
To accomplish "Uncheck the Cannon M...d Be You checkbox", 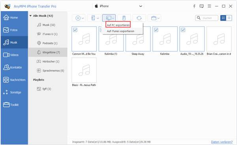I will (x=75, y=30).
